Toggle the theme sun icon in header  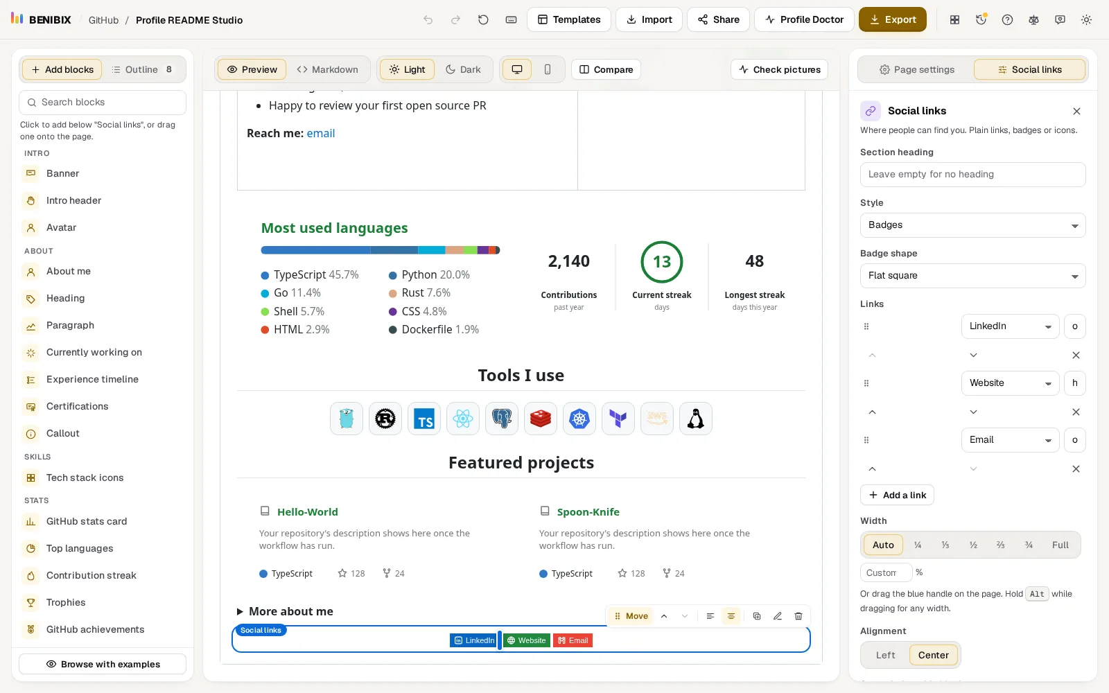(1086, 19)
